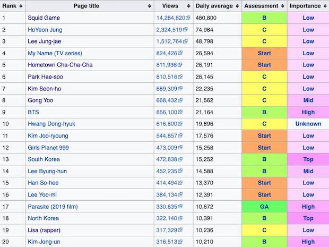Viewport: 329px width, 247px height.
Task: Open the North Korea article link
Action: point(43,218)
